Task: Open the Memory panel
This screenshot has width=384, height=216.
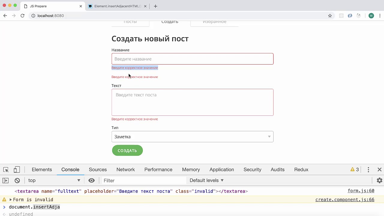Action: point(191,169)
